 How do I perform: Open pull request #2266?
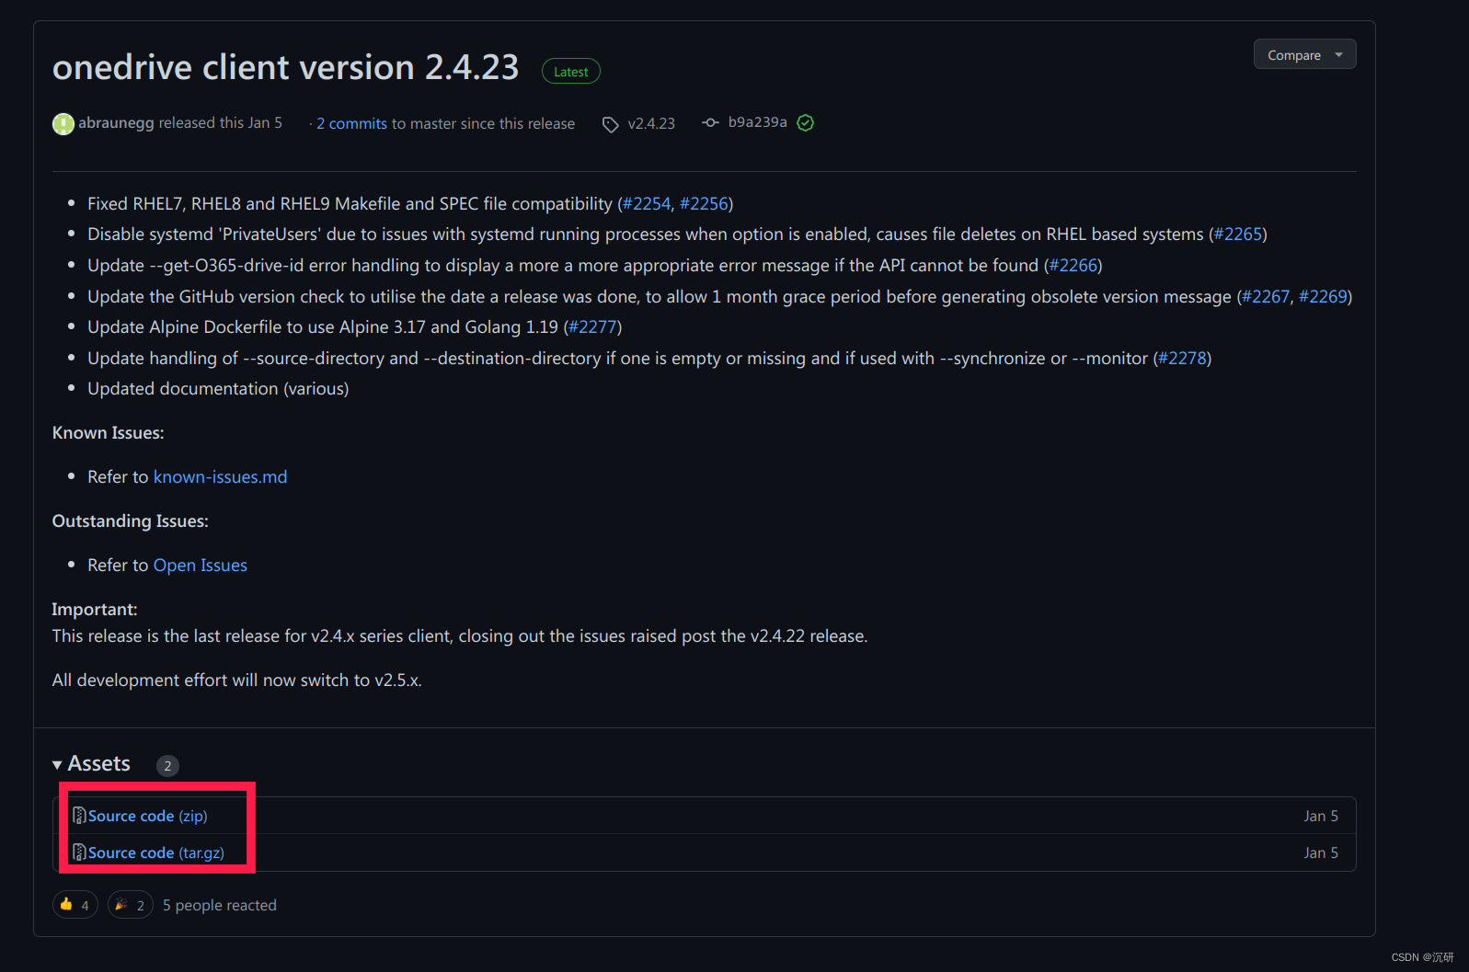(1073, 266)
